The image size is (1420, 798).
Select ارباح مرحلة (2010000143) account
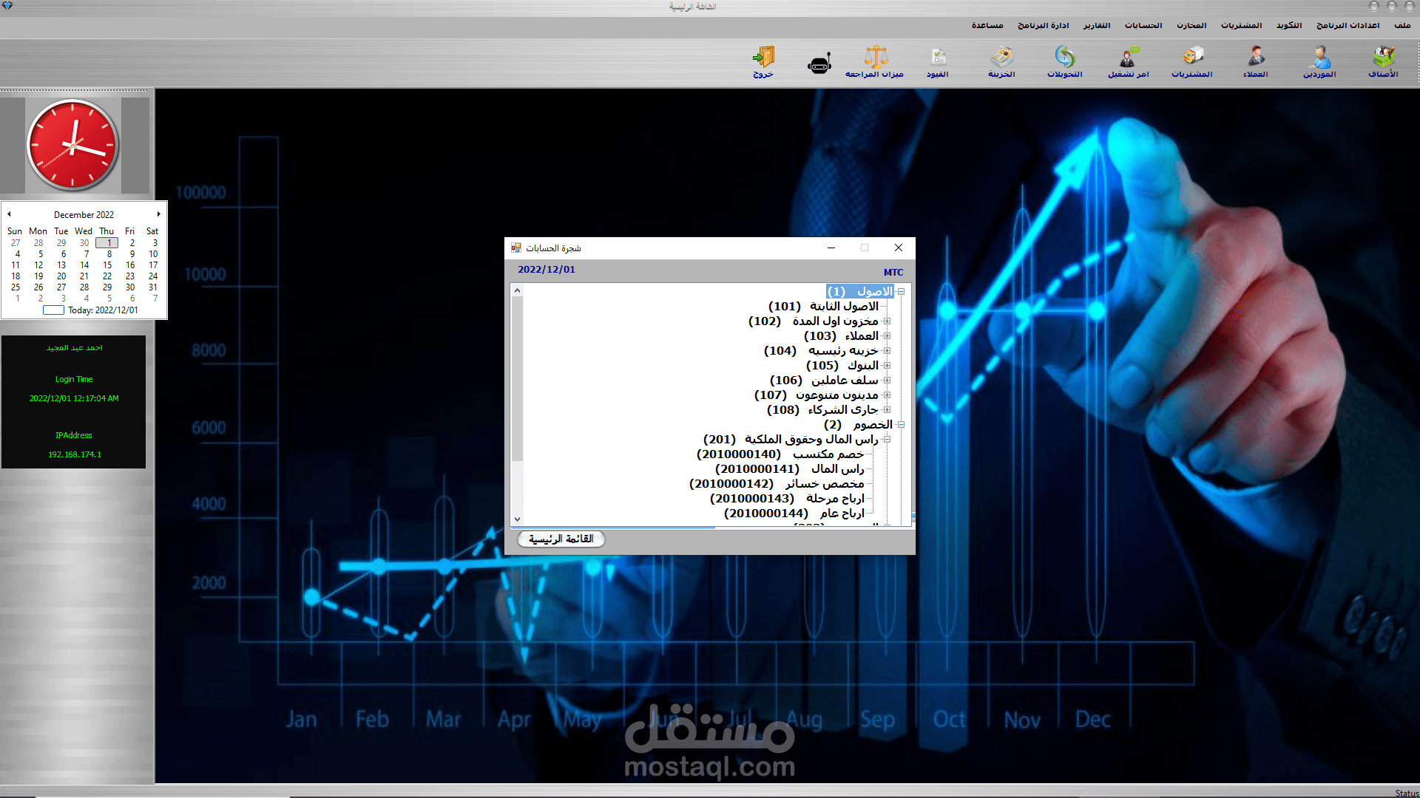(787, 499)
